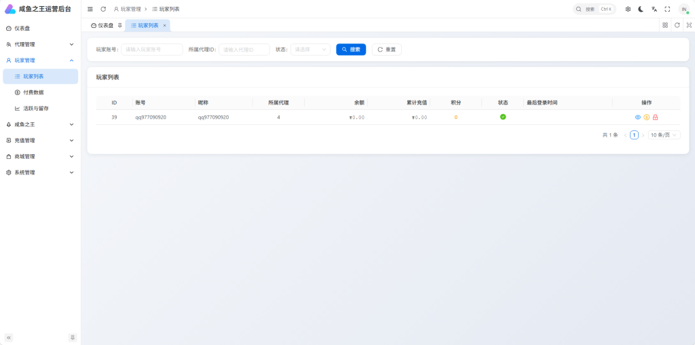Click the blue 搜索 button

(x=351, y=49)
